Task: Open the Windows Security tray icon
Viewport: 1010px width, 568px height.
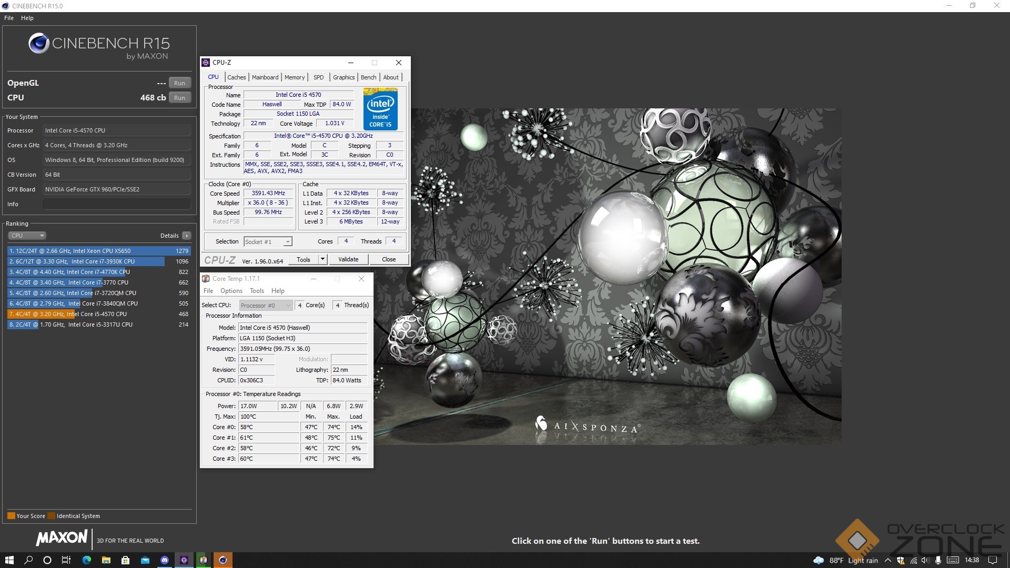Action: (901, 560)
